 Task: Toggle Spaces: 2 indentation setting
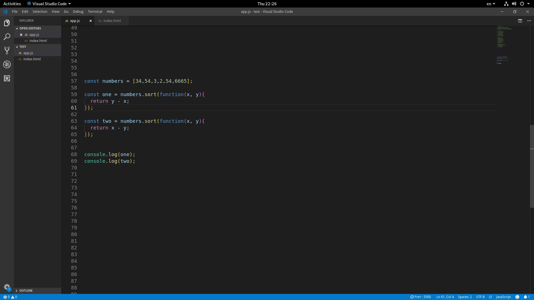tap(464, 297)
